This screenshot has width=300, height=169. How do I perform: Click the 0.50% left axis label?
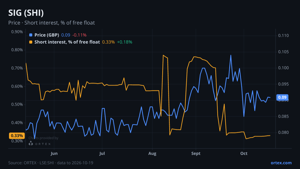17,104
